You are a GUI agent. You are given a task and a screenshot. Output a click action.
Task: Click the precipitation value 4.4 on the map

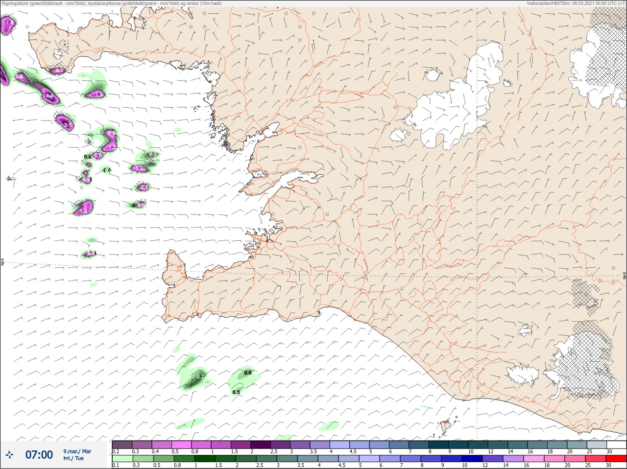[49, 96]
